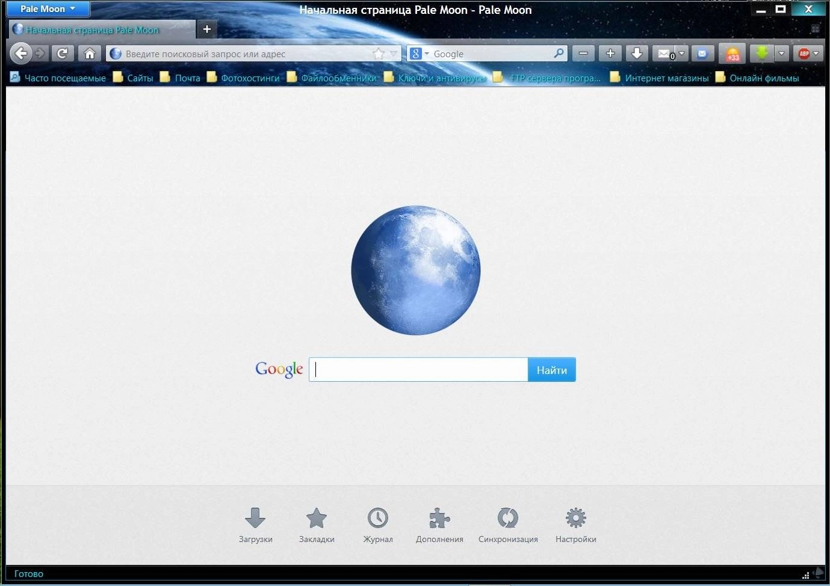This screenshot has height=586, width=830.
Task: Open the Почта bookmark folder
Action: (180, 78)
